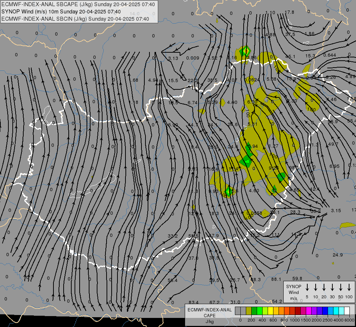The width and height of the screenshot is (356, 327).
Task: Click the '17.8' value on the map
Action: [x=289, y=12]
